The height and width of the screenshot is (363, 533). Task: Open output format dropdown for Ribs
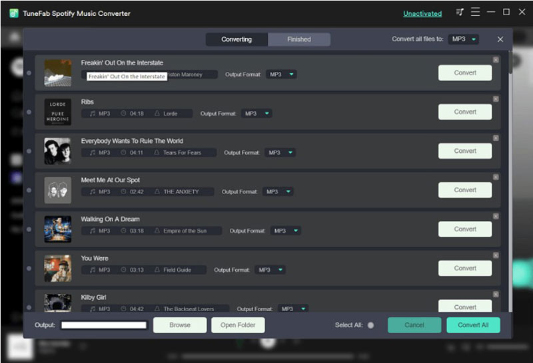257,113
